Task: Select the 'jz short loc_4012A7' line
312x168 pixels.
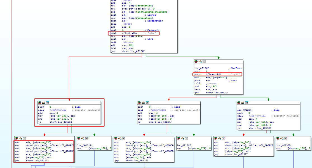Action: coord(155,122)
